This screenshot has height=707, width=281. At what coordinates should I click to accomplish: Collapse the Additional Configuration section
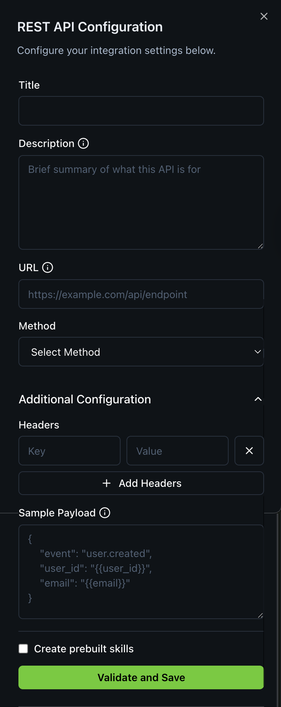[x=258, y=399]
